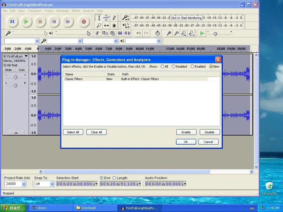Viewport: 283px width, 212px height.
Task: Open the FirstFullLen track dropdown menu
Action: coord(26,56)
